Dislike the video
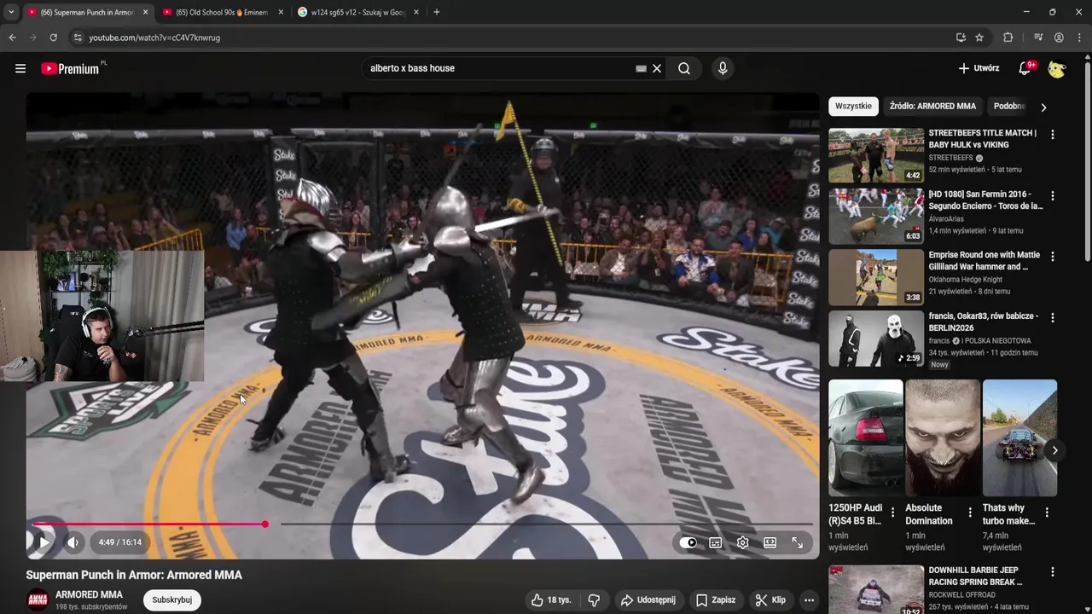 [x=594, y=600]
